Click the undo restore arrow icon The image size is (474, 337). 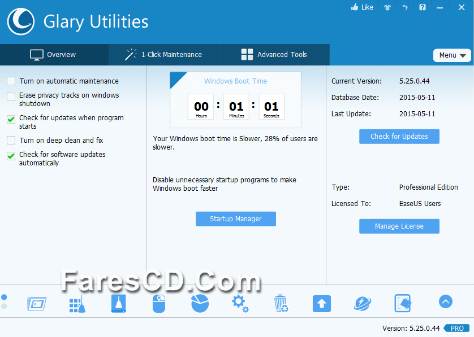click(x=405, y=7)
